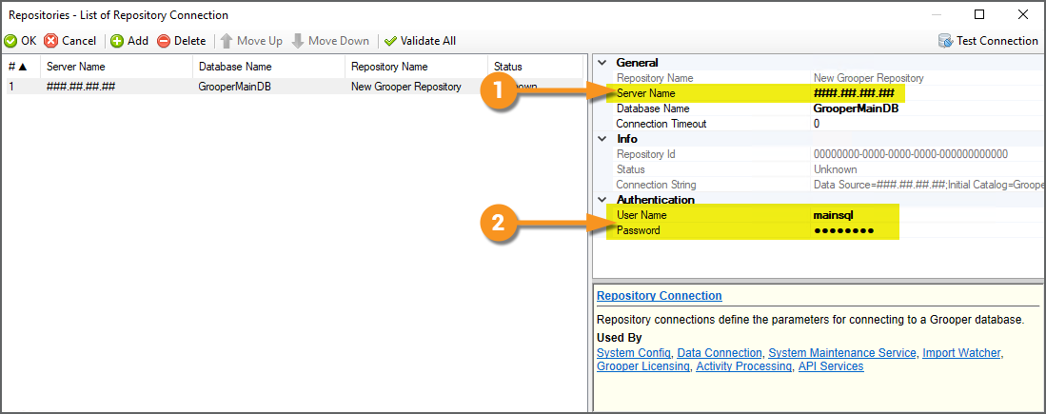Collapse the General property section
1046x414 pixels.
(x=602, y=63)
